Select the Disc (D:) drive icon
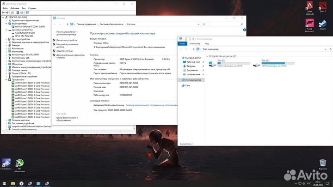This screenshot has width=333, height=187. (257, 65)
